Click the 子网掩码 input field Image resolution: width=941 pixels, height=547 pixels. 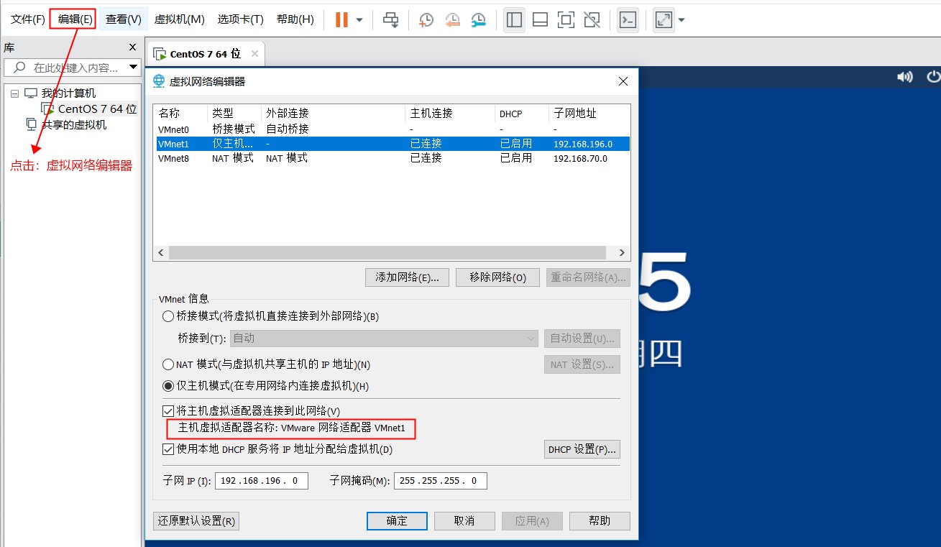point(441,481)
